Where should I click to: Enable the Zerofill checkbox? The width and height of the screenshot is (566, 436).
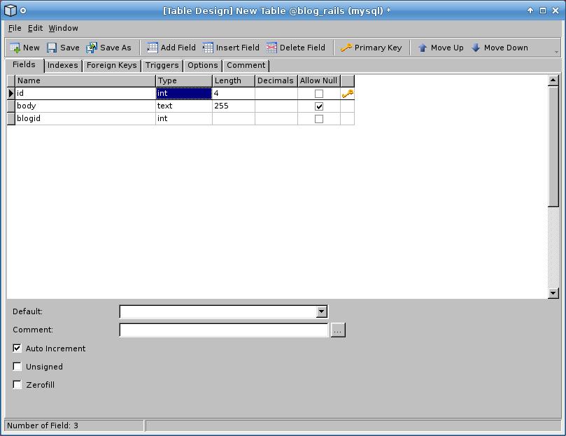17,384
